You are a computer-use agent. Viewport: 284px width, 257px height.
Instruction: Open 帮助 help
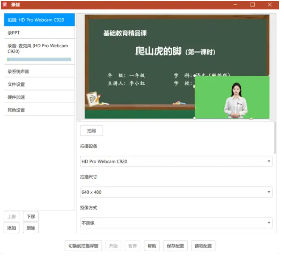152,246
